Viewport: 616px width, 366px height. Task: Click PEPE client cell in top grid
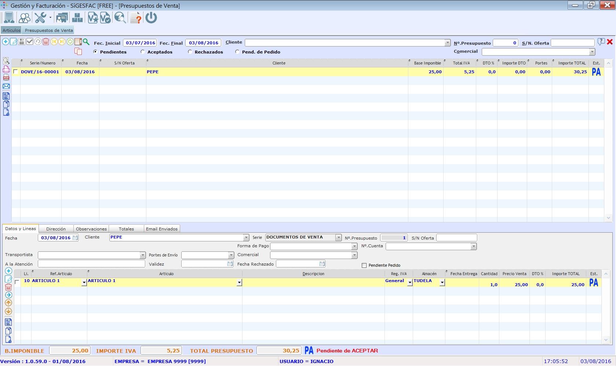pos(277,72)
